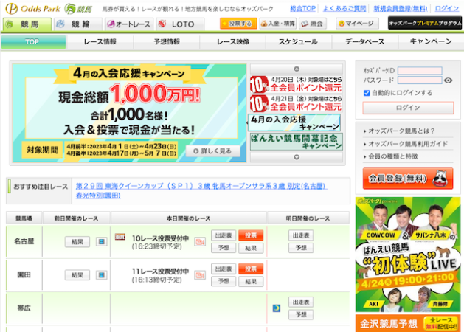The width and height of the screenshot is (464, 332).
Task: Focus the オッズパークID input field
Action: [420, 70]
